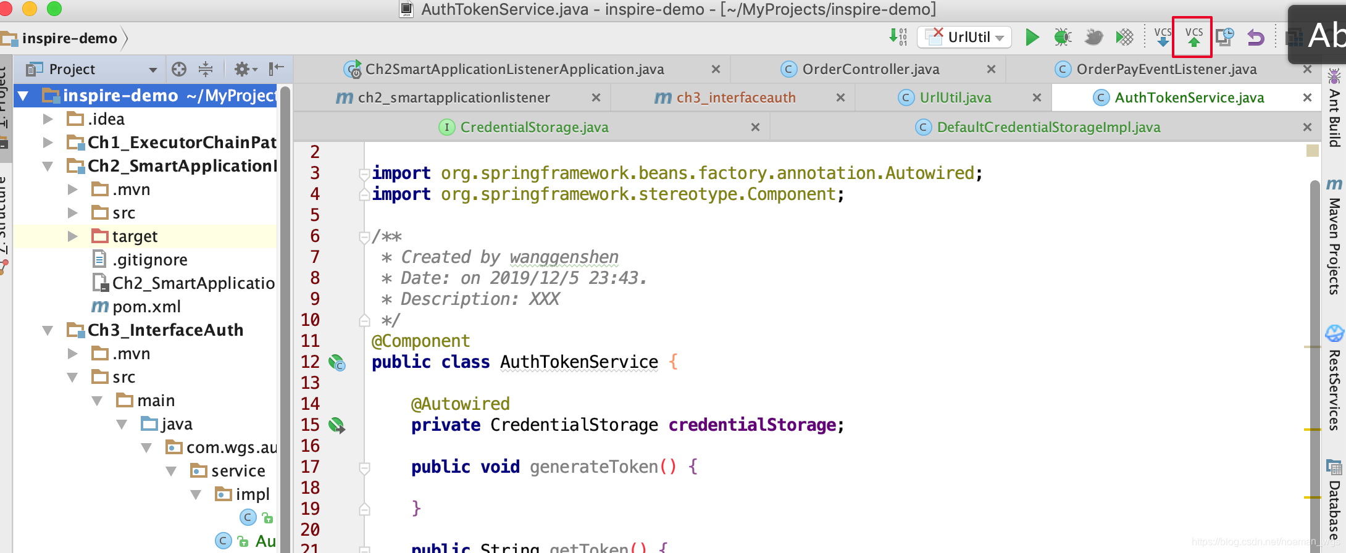Close the UrlUtil.java tab
The width and height of the screenshot is (1346, 553).
(x=1037, y=98)
